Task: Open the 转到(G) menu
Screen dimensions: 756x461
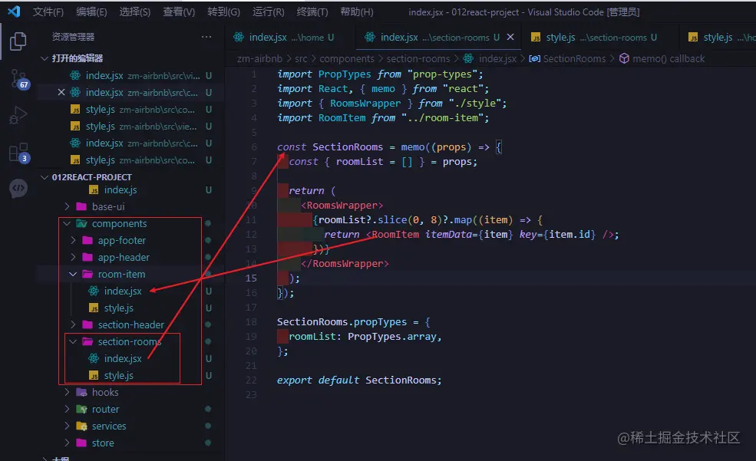Action: click(x=223, y=12)
